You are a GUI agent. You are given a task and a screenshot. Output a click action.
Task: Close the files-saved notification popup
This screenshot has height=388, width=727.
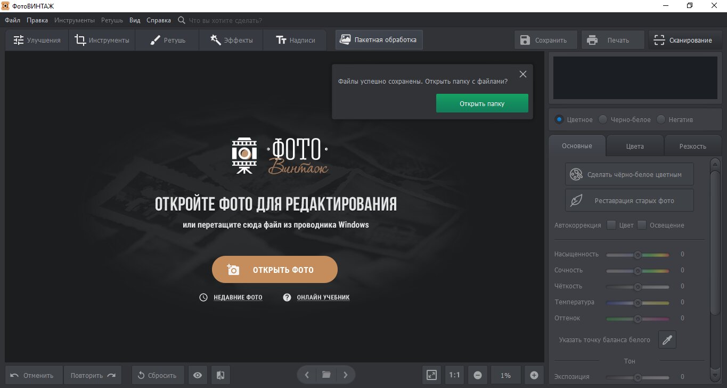coord(523,74)
